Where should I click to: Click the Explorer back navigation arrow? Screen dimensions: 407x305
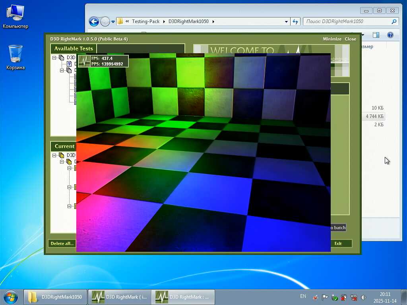pyautogui.click(x=94, y=21)
